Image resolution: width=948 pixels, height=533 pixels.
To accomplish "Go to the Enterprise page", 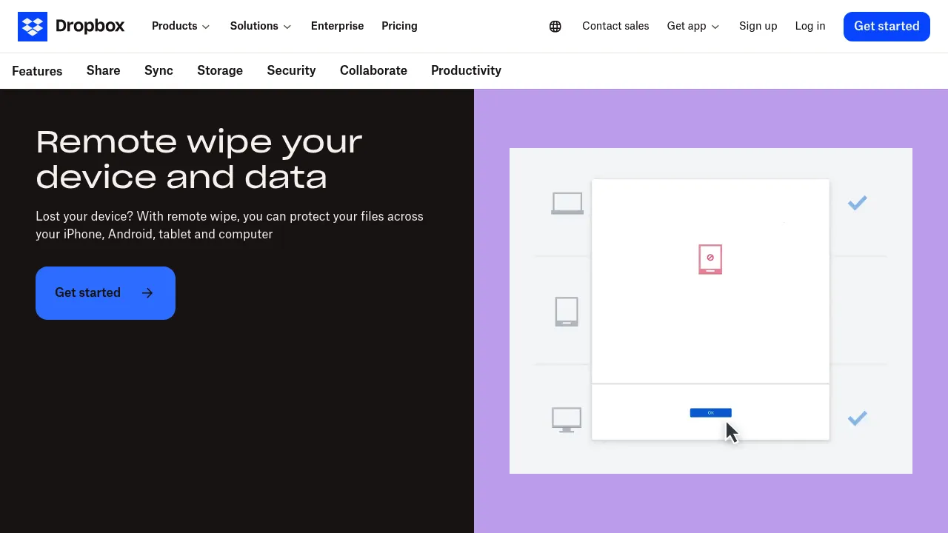I will [337, 26].
